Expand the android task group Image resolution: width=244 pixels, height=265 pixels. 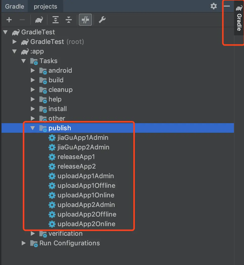(33, 71)
